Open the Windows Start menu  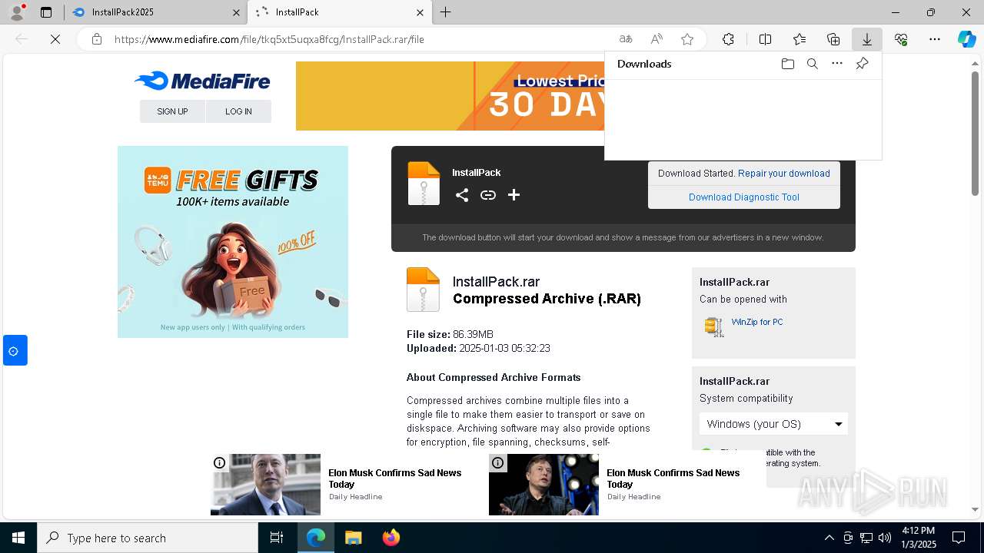coord(18,538)
